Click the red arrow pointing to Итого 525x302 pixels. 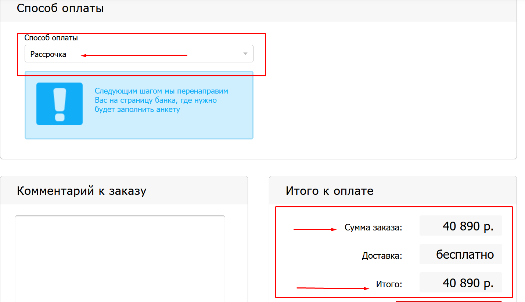[332, 288]
